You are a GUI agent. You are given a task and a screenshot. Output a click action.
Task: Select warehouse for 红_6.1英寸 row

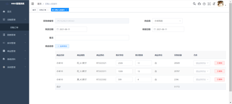pyautogui.click(x=202, y=63)
